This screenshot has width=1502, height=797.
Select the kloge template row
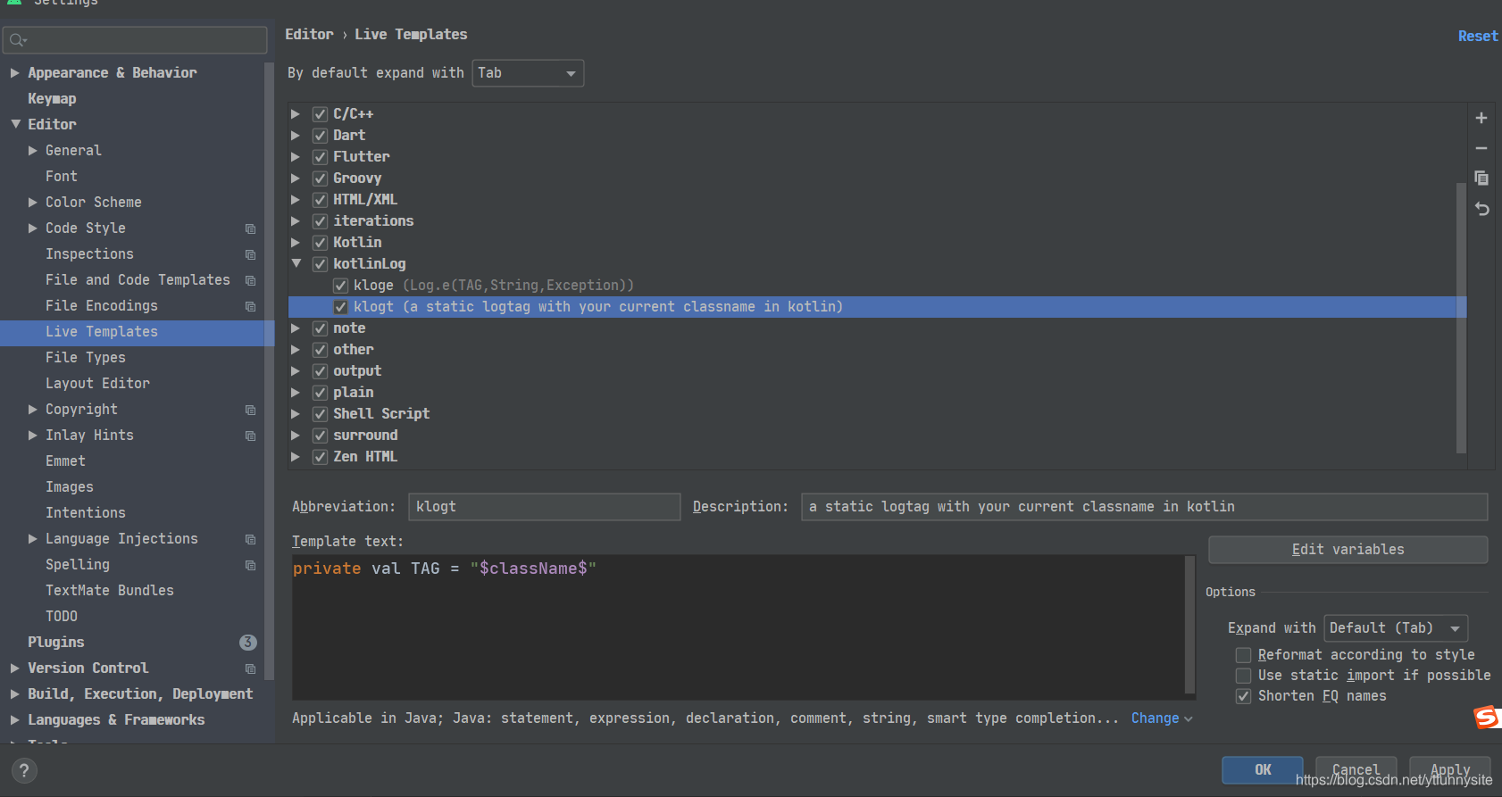tap(877, 286)
